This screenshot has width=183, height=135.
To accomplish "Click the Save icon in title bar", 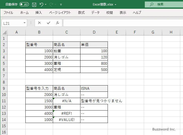I will coord(34,4).
